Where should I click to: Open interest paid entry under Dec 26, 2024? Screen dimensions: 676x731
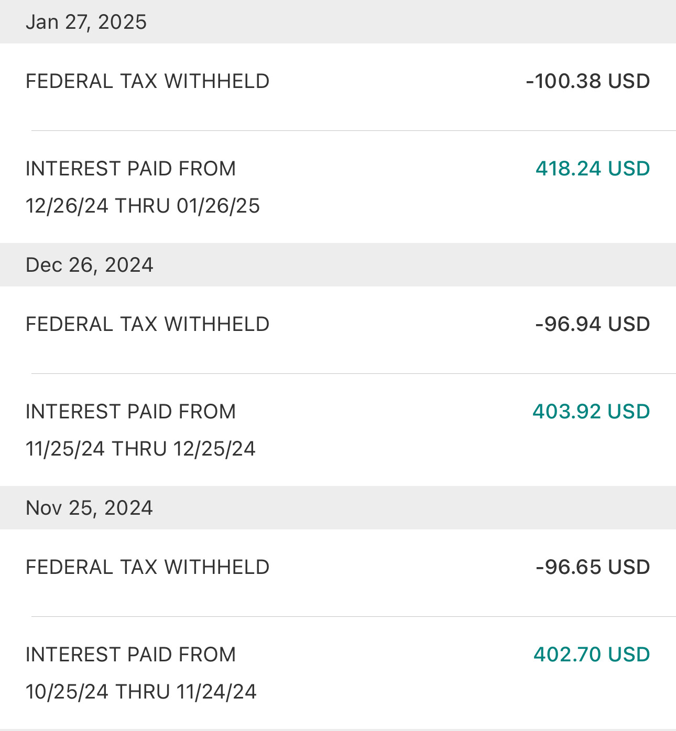[130, 412]
